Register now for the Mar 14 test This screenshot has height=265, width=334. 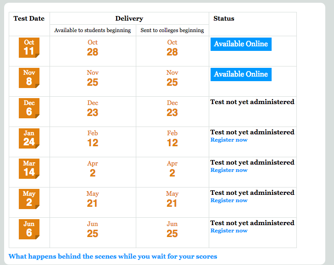point(229,170)
